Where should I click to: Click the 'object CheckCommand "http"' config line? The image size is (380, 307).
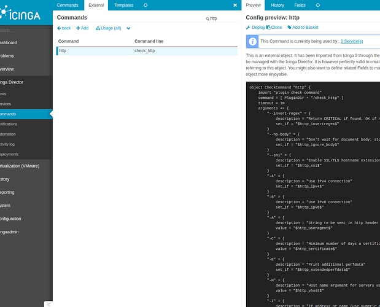tap(280, 87)
